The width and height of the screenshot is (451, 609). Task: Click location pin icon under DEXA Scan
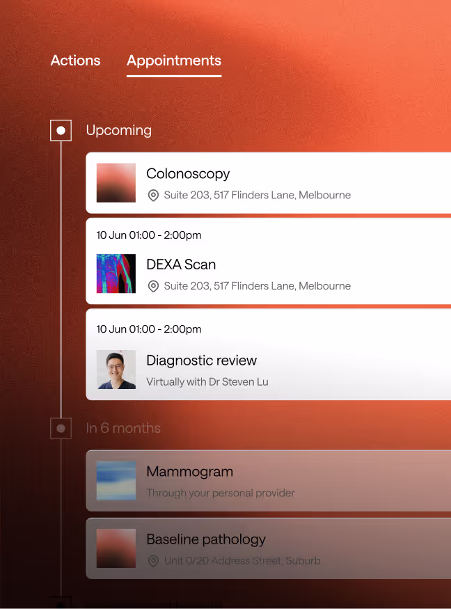[153, 286]
